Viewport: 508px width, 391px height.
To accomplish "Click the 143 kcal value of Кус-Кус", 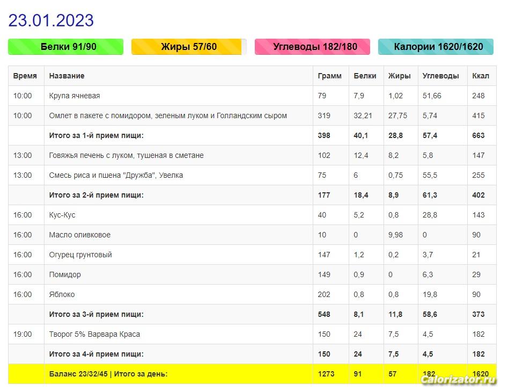I will [x=478, y=215].
